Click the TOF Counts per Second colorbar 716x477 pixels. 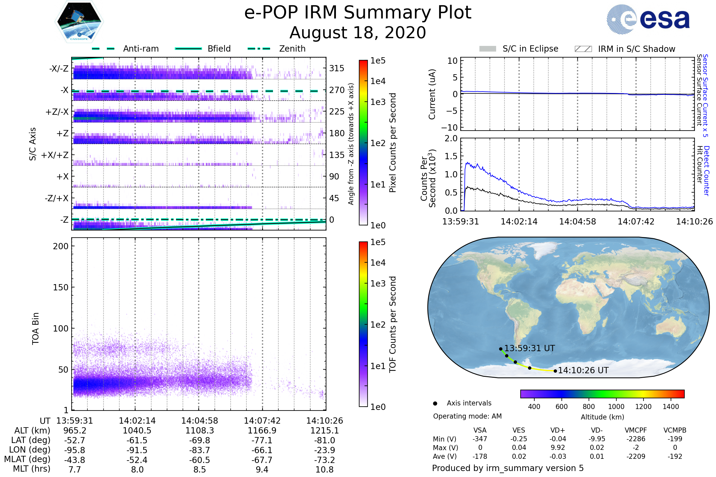pyautogui.click(x=363, y=324)
